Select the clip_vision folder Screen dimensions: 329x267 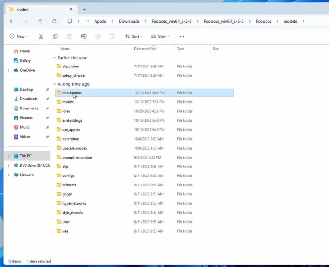(x=144, y=67)
